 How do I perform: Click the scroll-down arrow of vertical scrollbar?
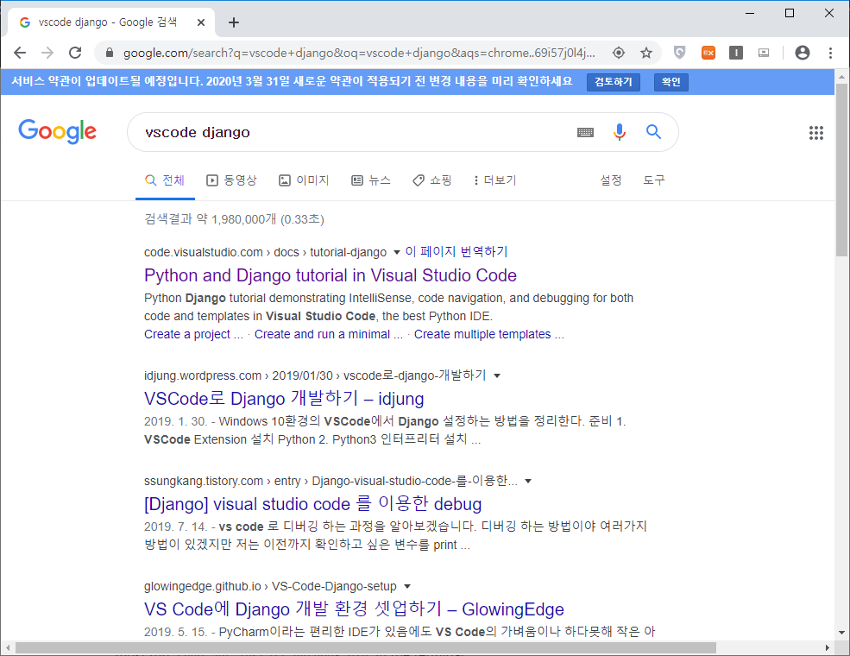click(841, 633)
